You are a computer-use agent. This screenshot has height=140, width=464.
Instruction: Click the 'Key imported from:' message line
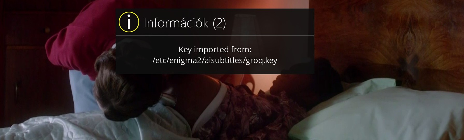pos(215,49)
